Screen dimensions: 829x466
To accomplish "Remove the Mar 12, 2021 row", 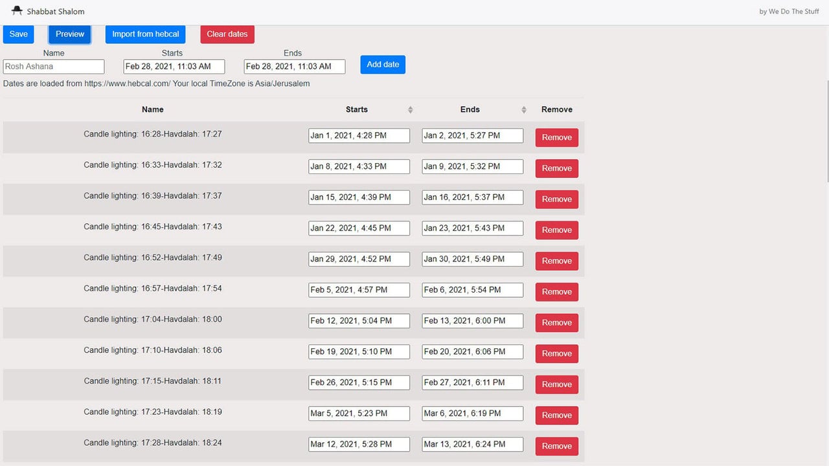I will coord(557,446).
